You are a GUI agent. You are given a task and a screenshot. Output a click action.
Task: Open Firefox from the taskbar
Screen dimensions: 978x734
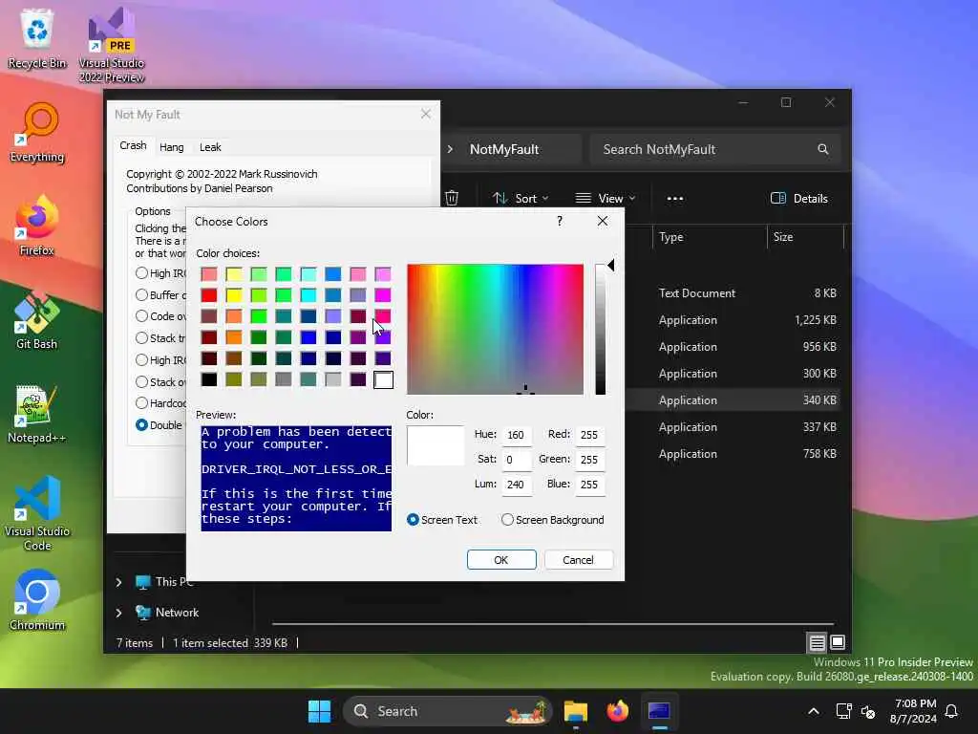tap(618, 711)
